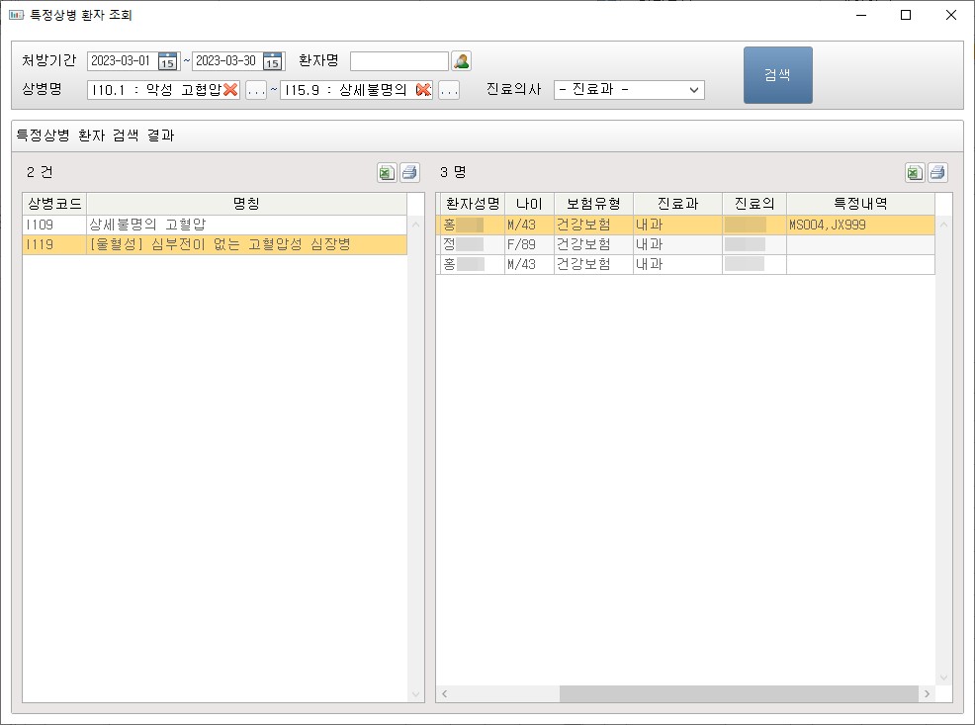This screenshot has height=725, width=975.
Task: Open the start date calendar picker
Action: (x=168, y=61)
